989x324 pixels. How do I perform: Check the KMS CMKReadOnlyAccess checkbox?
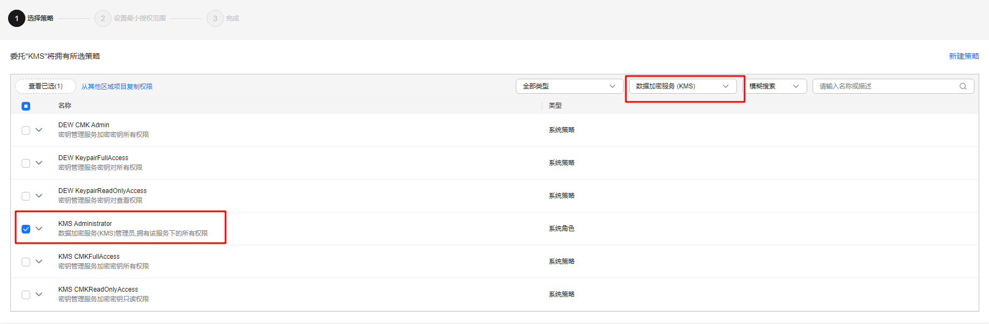(x=26, y=295)
